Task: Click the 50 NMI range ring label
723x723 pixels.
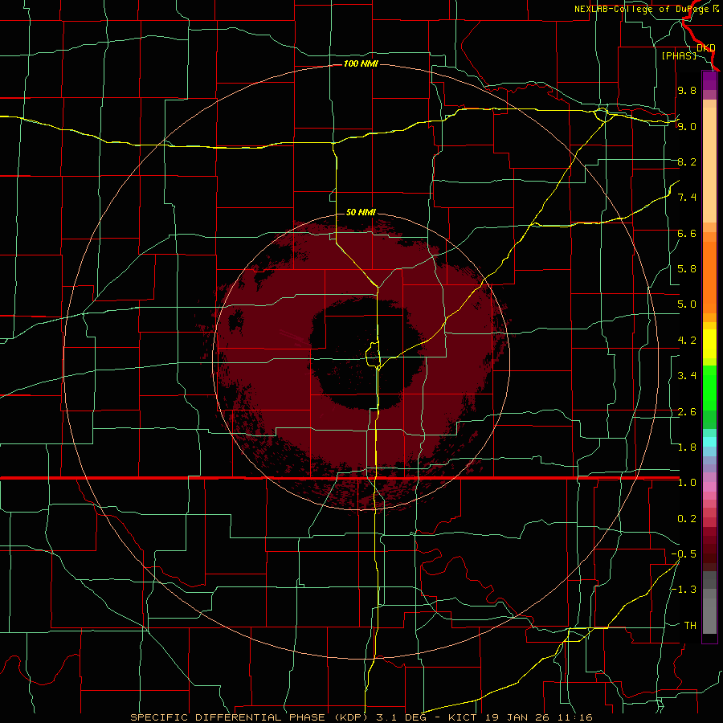Action: pos(361,212)
